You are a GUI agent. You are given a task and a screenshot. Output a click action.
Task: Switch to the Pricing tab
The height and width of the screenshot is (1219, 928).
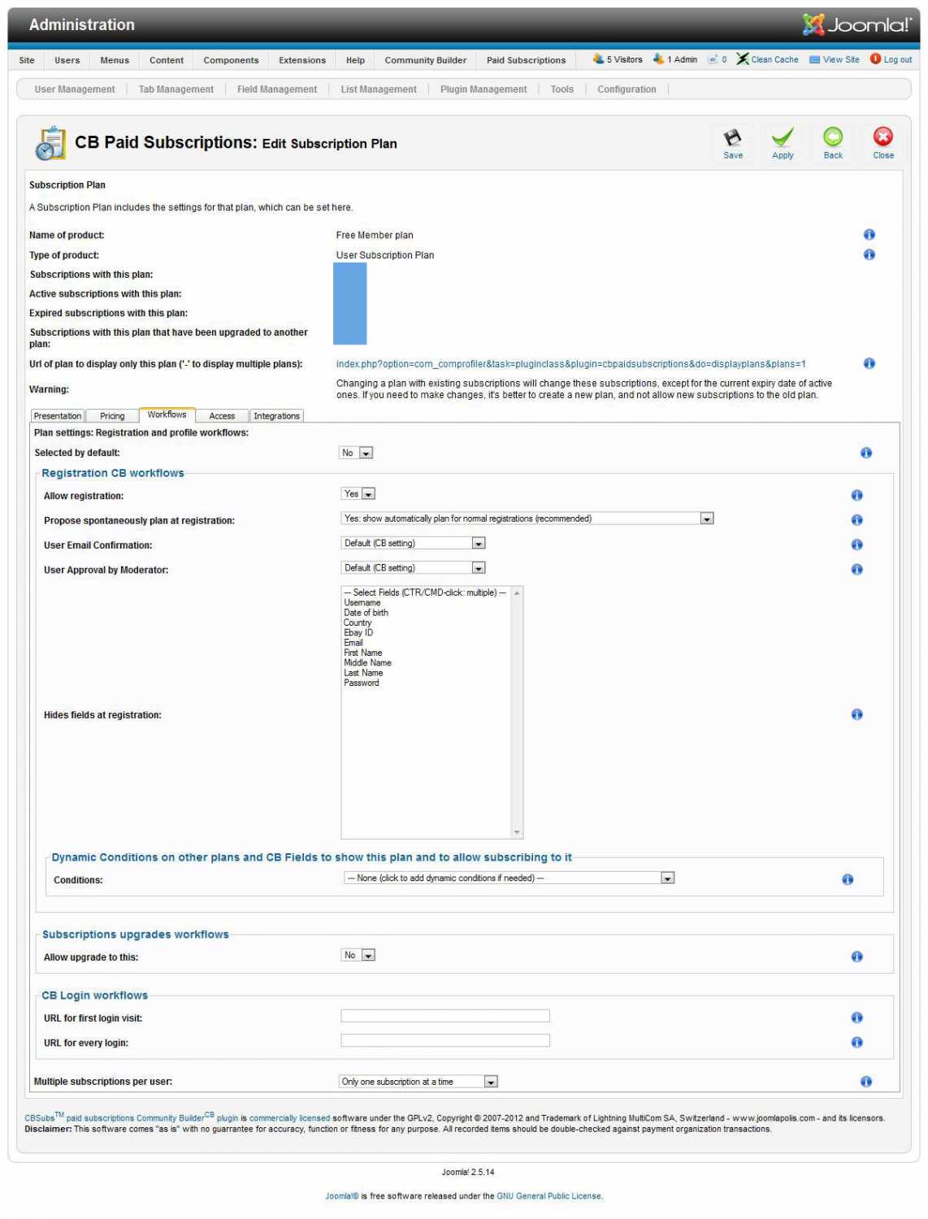click(112, 415)
